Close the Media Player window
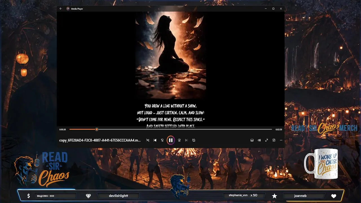 pyautogui.click(x=281, y=9)
